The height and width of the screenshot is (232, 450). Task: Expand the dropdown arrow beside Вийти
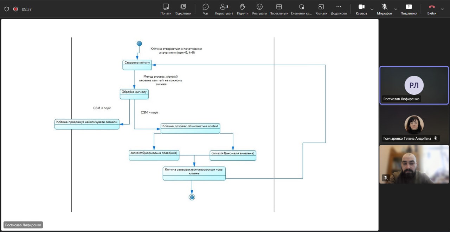point(442,9)
